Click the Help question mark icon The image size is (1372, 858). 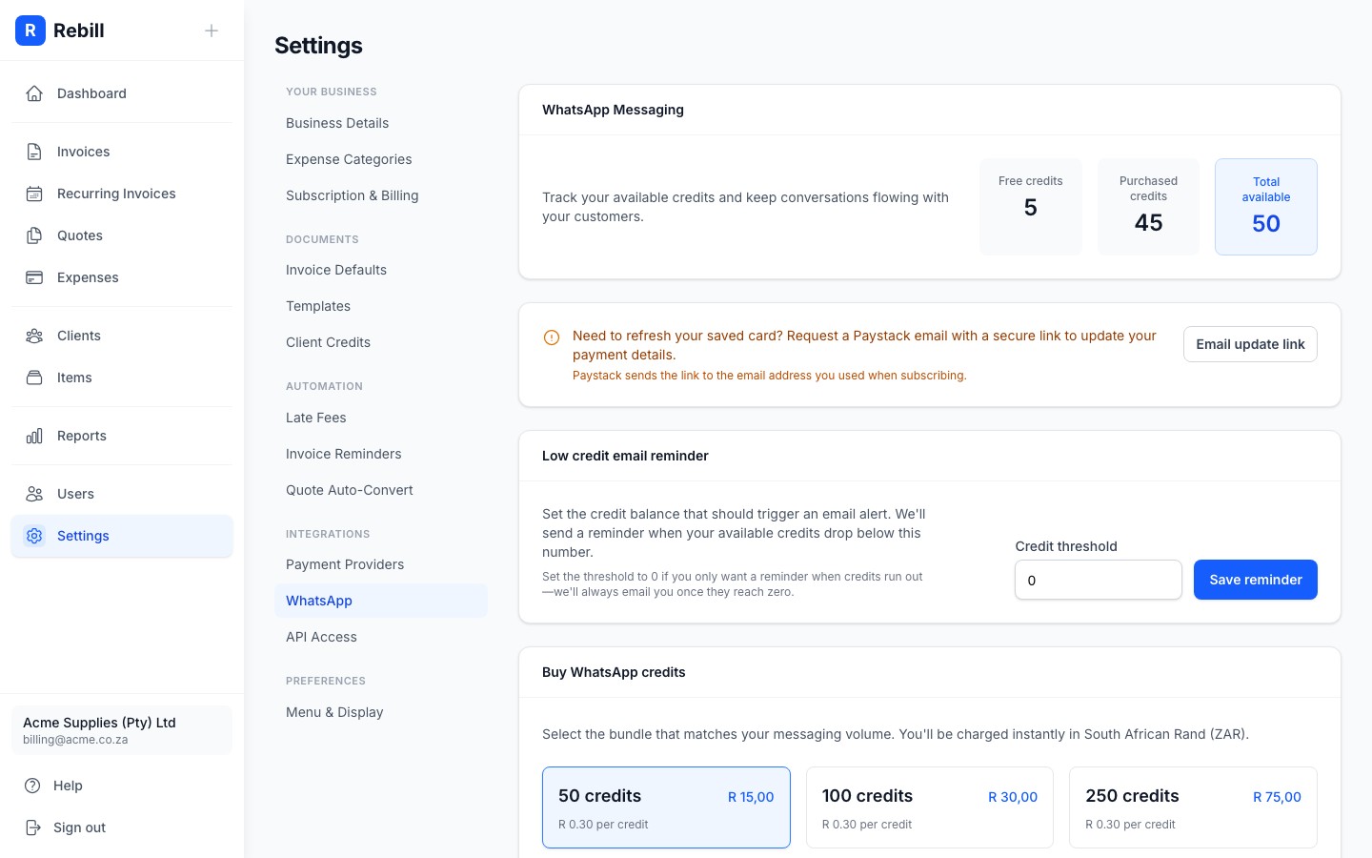click(33, 786)
